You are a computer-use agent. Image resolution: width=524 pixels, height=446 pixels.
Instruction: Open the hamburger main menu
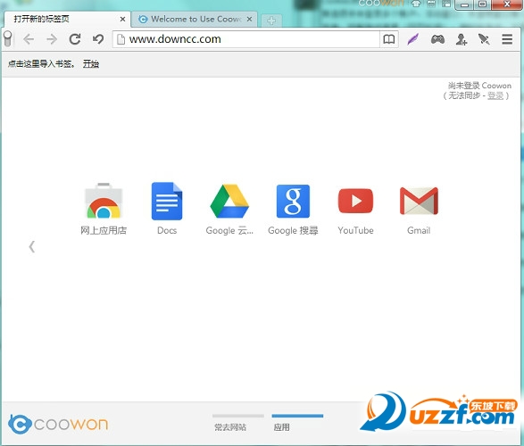point(507,39)
